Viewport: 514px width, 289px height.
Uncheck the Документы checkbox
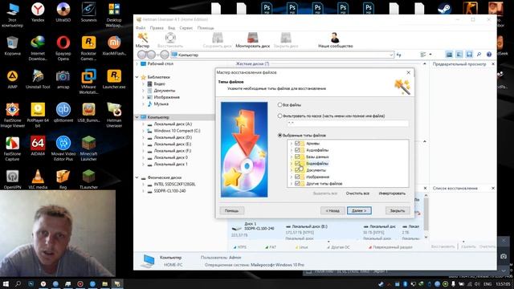[297, 170]
